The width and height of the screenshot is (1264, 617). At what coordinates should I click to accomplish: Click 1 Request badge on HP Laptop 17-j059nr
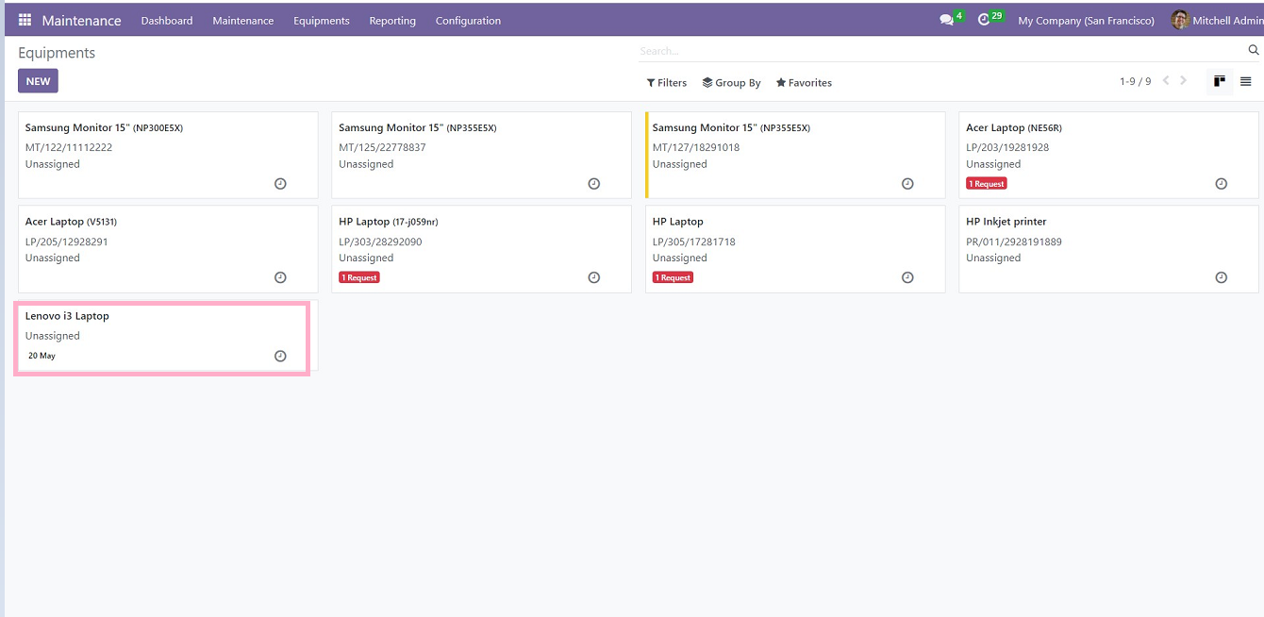359,277
